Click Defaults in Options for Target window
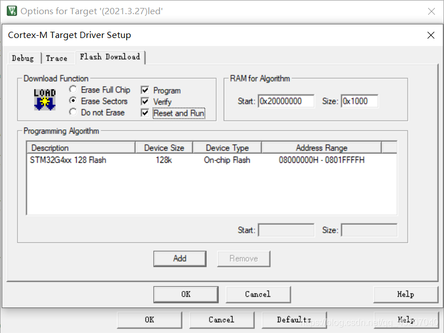The image size is (444, 333). click(294, 320)
